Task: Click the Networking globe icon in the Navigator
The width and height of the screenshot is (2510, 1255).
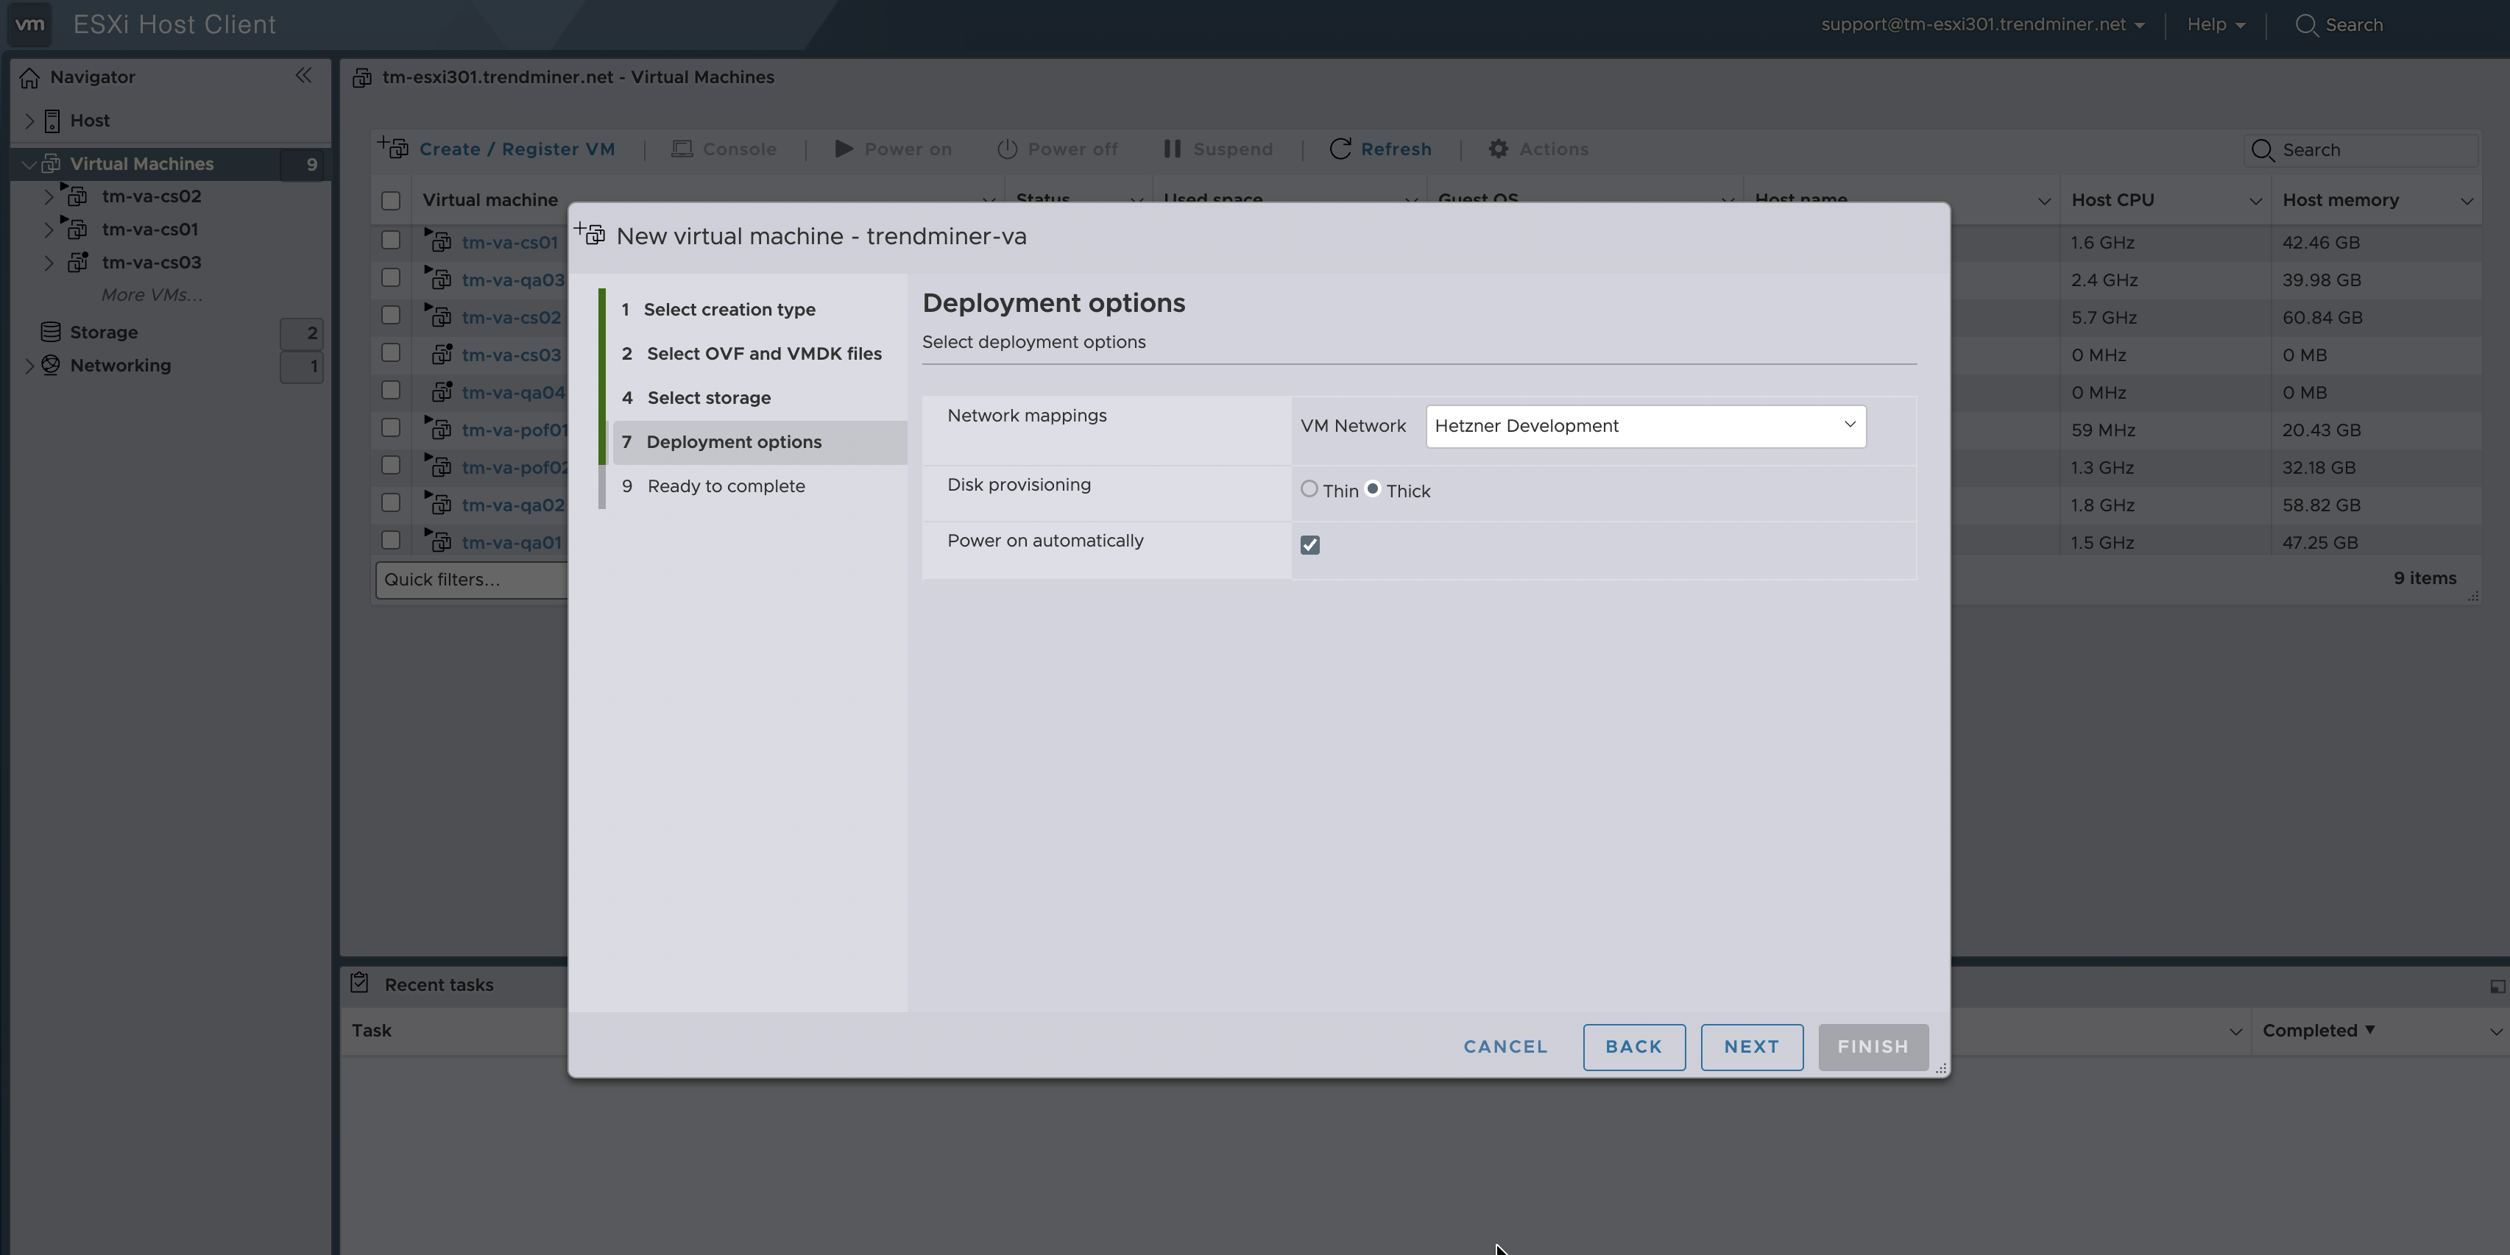Action: coord(51,365)
